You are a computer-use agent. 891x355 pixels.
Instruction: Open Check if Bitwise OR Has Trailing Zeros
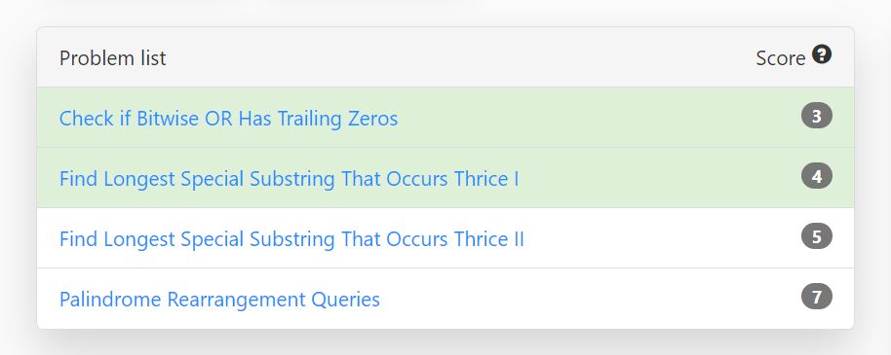[228, 119]
